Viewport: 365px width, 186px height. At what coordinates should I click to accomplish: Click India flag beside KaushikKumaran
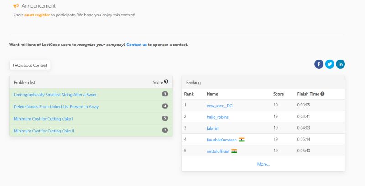coord(242,140)
